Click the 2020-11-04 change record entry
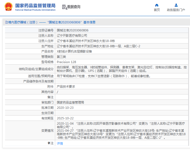 coord(121,125)
